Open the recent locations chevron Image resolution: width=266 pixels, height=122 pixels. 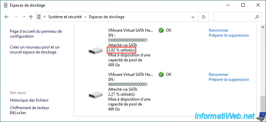pyautogui.click(x=24, y=17)
